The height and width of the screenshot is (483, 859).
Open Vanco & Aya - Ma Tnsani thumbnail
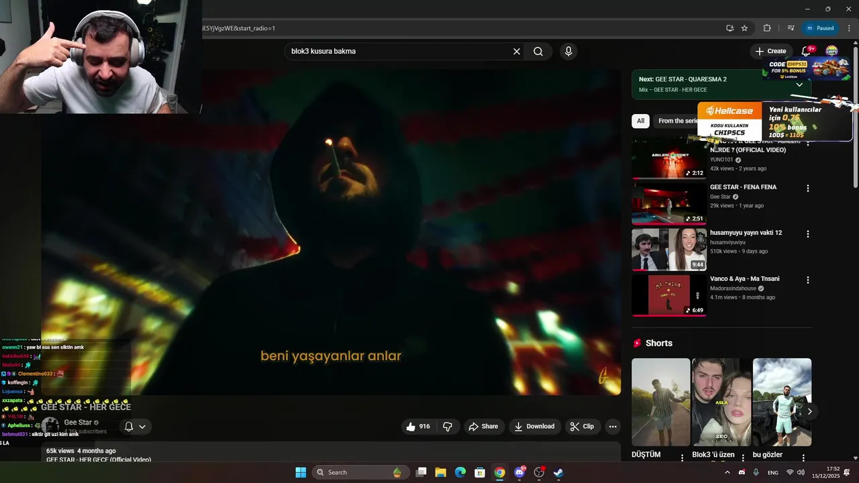tap(668, 295)
